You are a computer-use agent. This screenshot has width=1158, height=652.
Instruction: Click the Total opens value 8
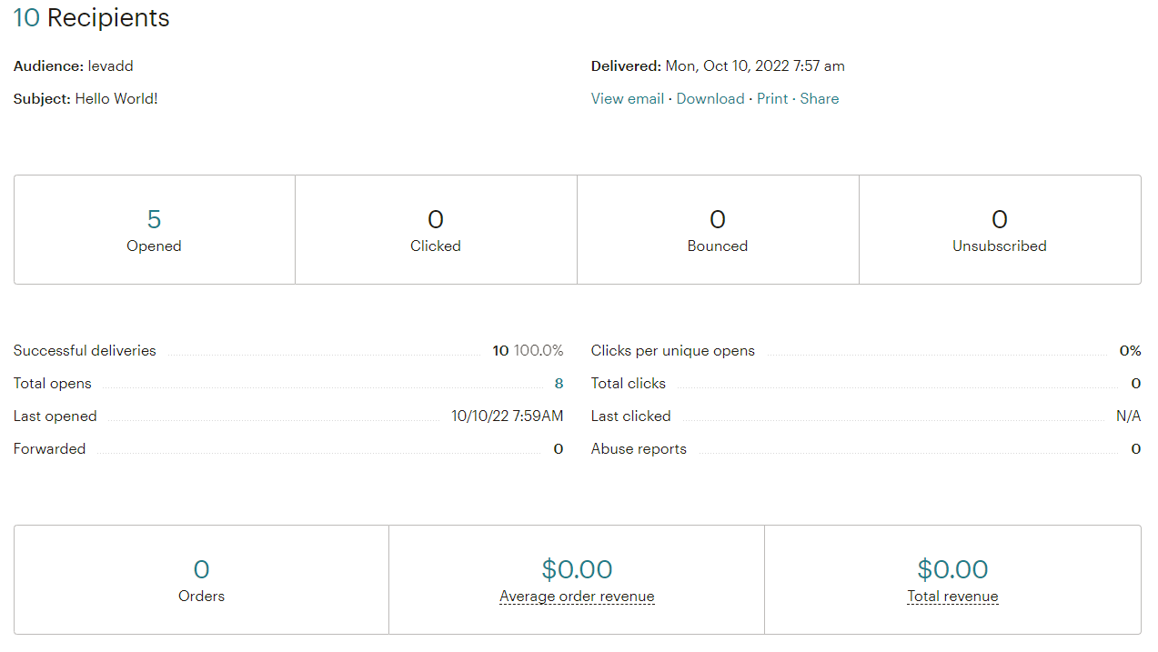pyautogui.click(x=559, y=384)
